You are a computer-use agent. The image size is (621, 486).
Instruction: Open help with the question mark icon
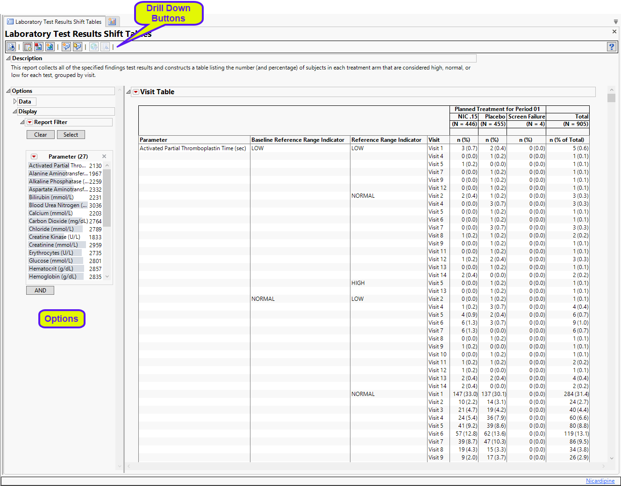coord(611,47)
